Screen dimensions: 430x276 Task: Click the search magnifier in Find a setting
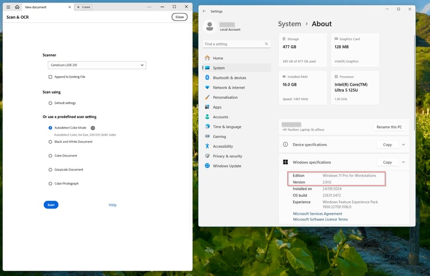click(x=267, y=44)
